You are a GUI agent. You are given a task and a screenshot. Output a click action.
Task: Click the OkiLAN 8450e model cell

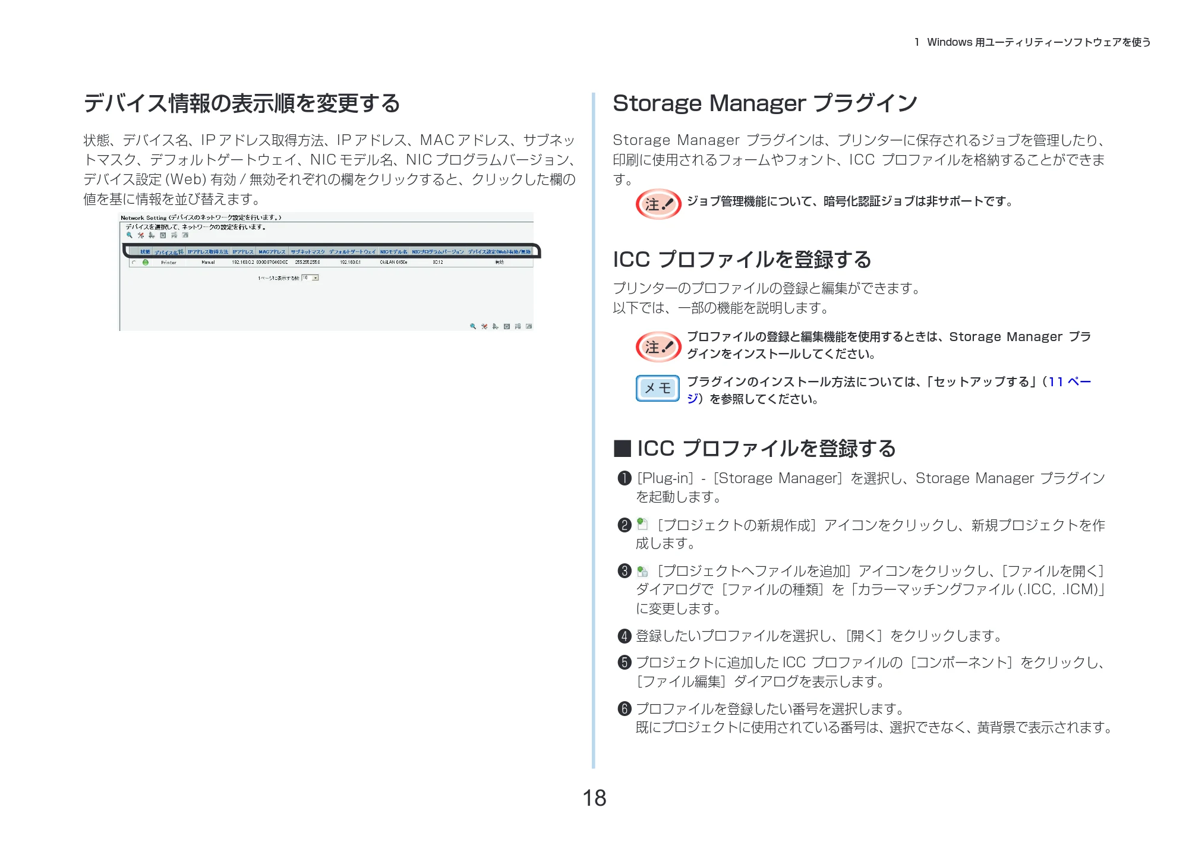[x=393, y=262]
